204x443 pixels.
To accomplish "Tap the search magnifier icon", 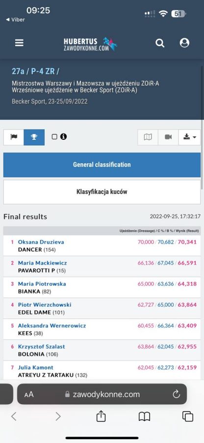I will [160, 43].
